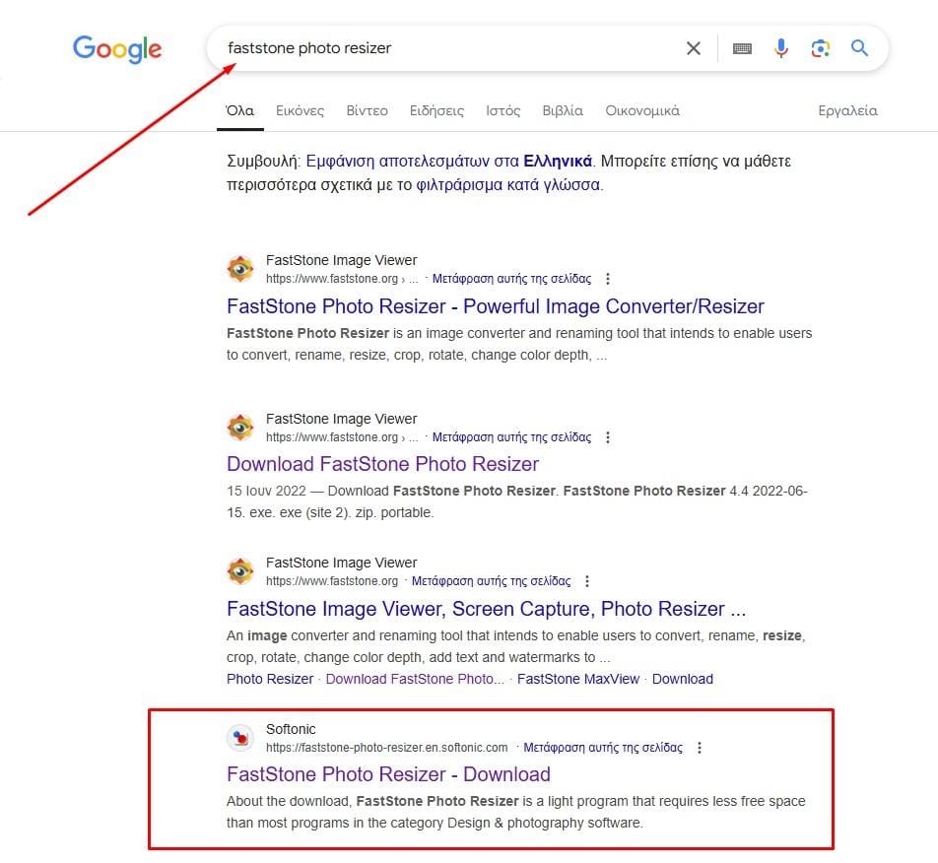
Task: Click the 'φιλτράρισμα κατά γλώσσα' link
Action: [507, 185]
